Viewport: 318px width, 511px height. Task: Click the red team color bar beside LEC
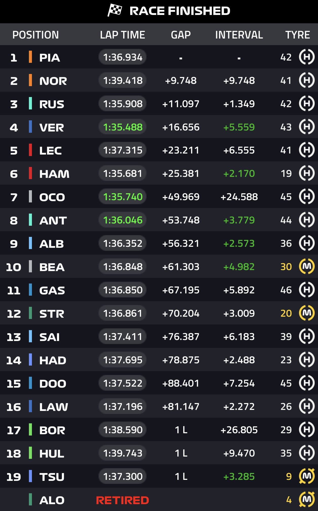click(30, 150)
